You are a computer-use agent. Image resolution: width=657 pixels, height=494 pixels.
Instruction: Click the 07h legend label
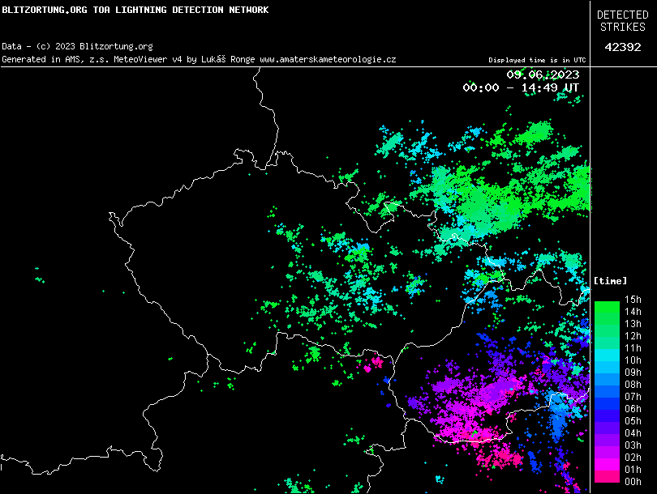[x=633, y=397]
